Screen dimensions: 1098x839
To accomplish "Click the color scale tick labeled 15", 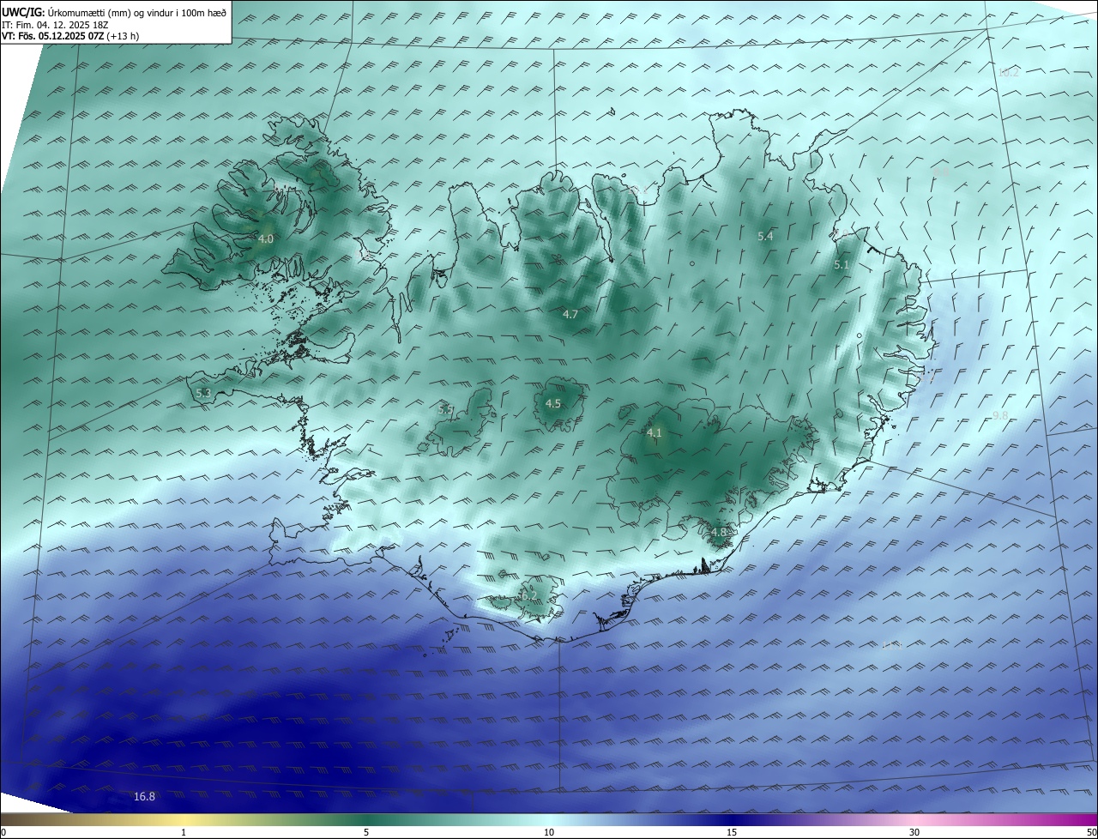I will [732, 832].
